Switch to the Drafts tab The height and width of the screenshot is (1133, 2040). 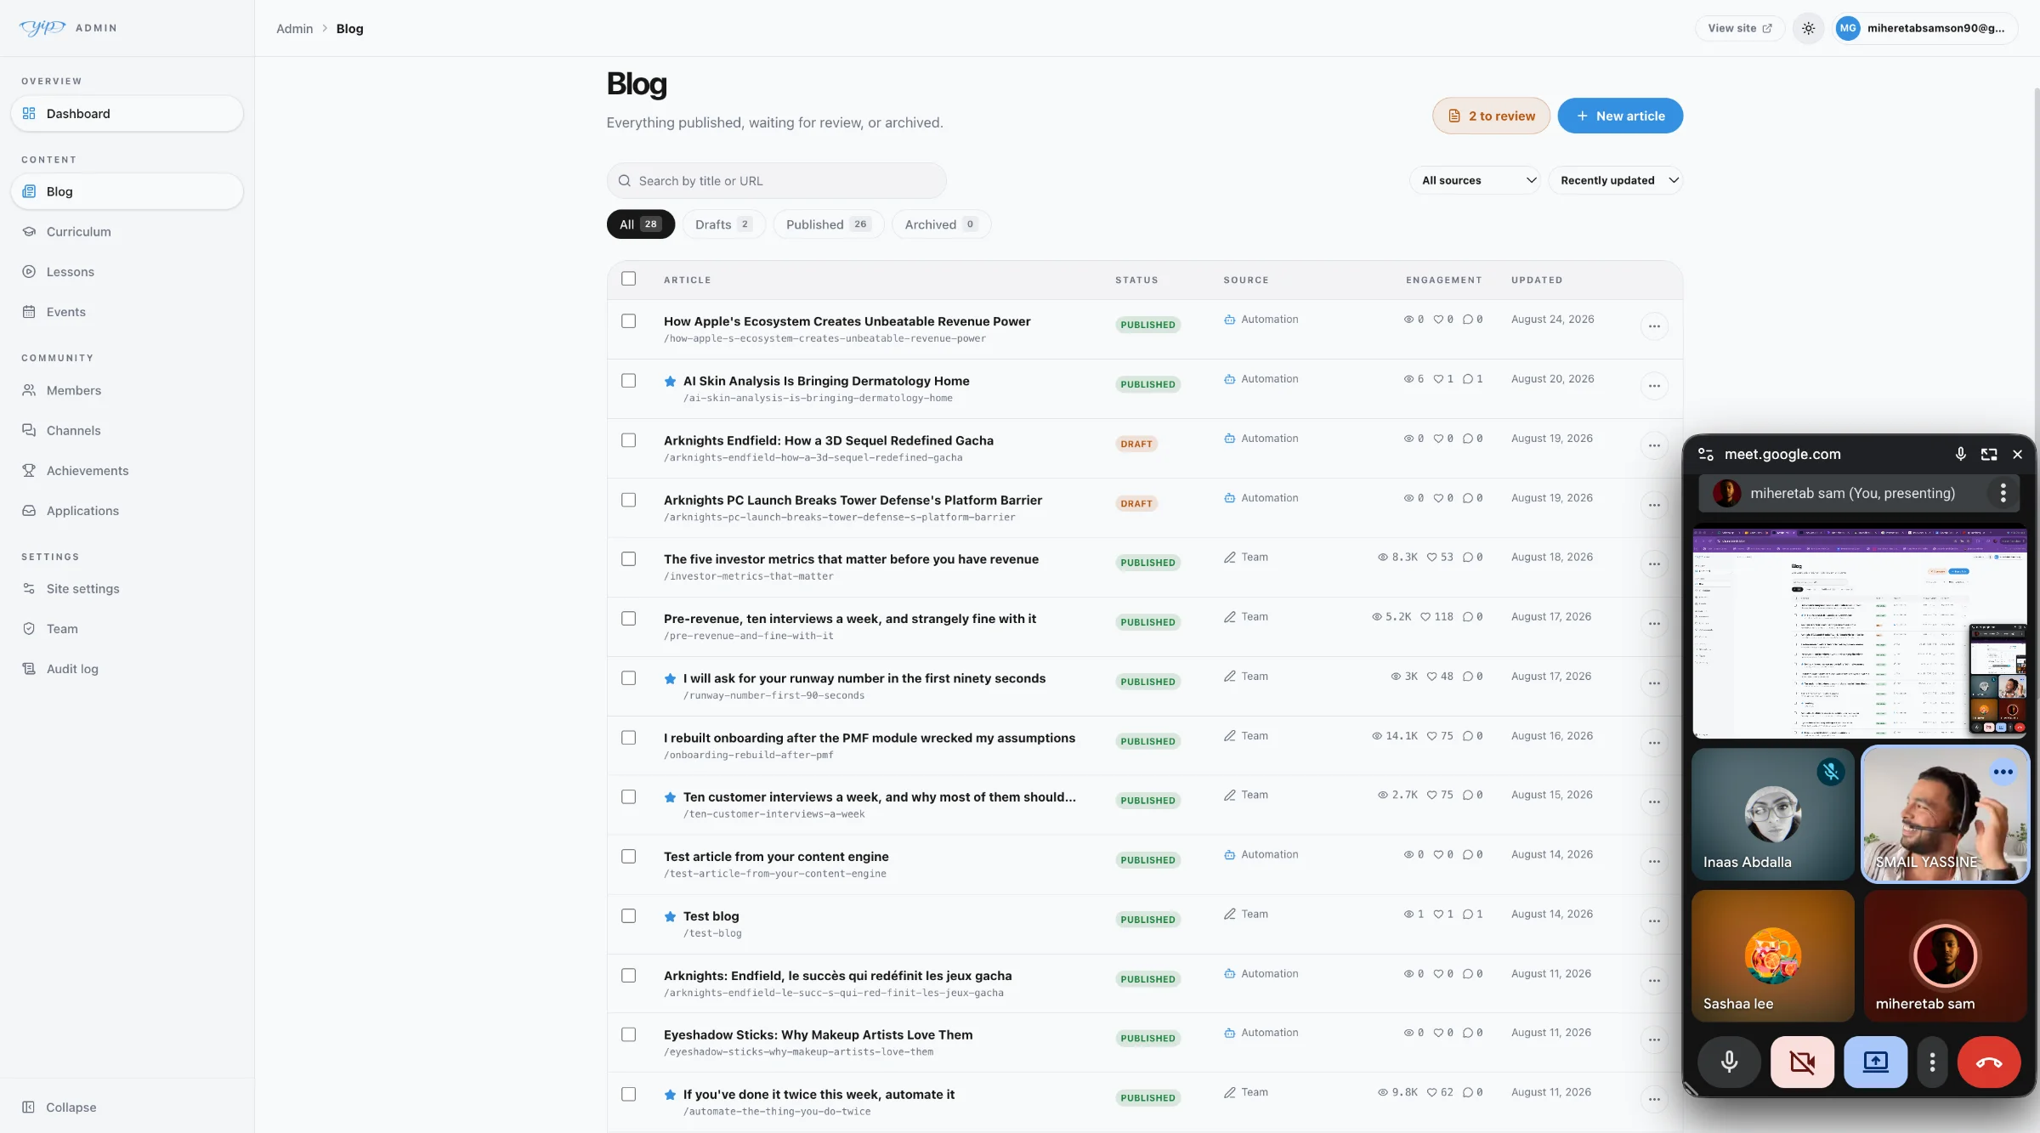[x=723, y=224]
